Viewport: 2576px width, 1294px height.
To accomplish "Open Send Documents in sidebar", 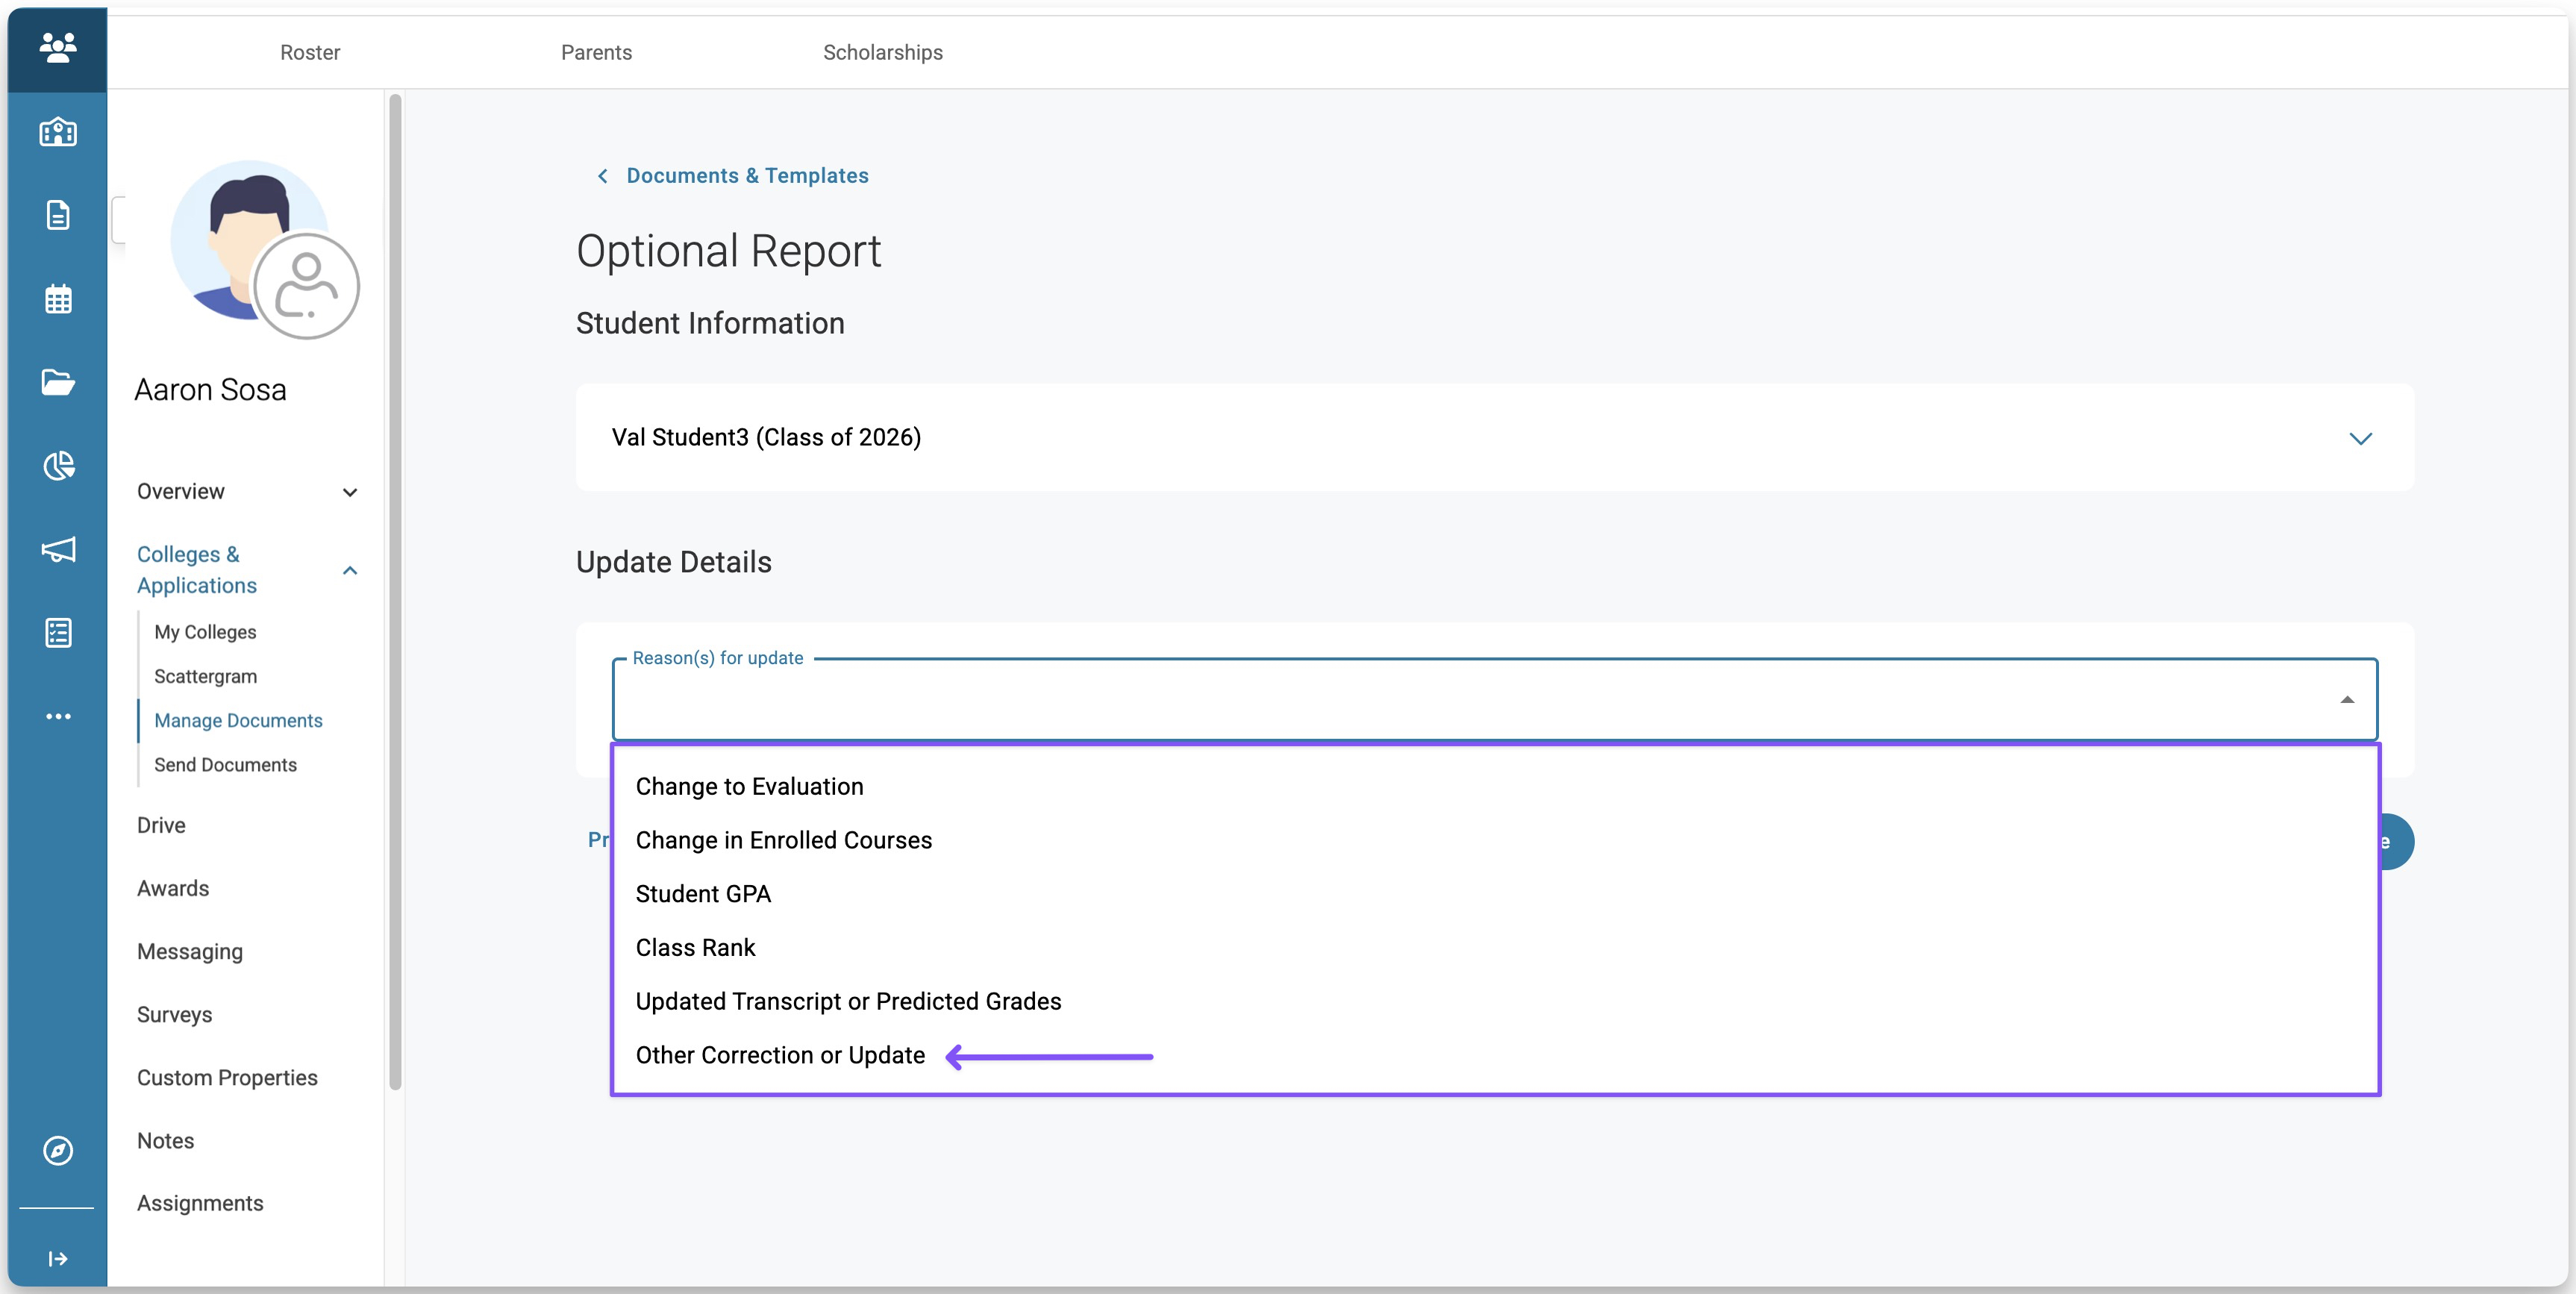I will tap(225, 765).
